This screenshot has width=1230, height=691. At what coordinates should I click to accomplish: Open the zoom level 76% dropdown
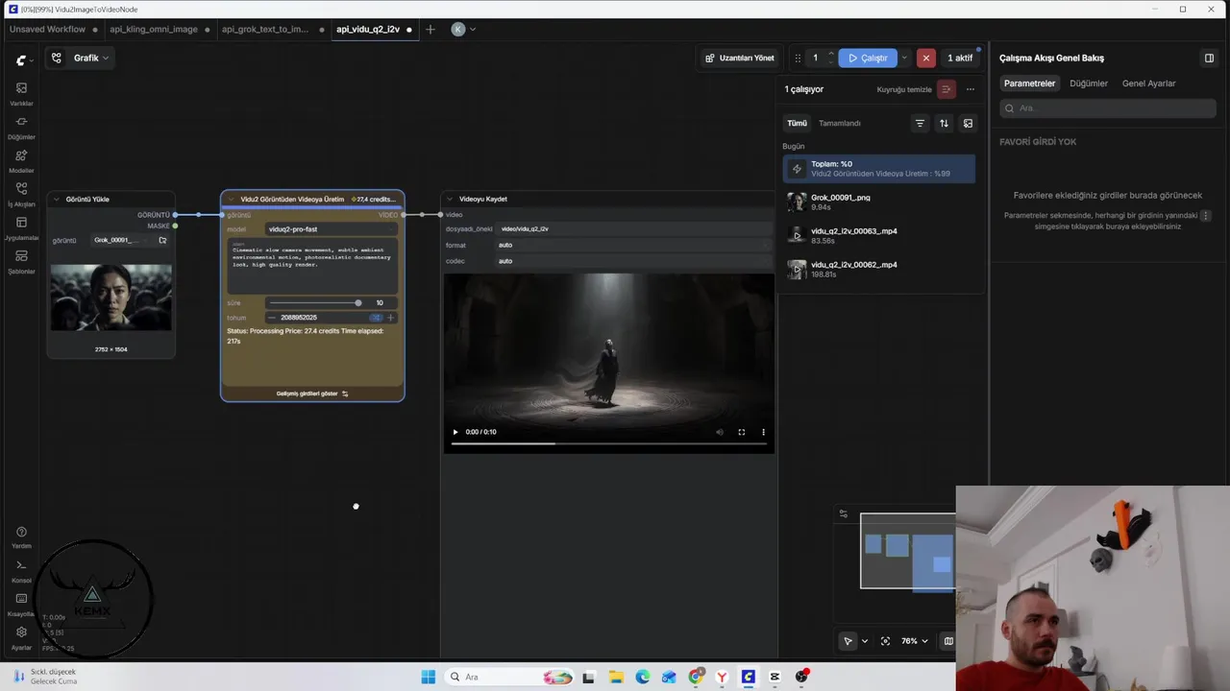coord(914,641)
